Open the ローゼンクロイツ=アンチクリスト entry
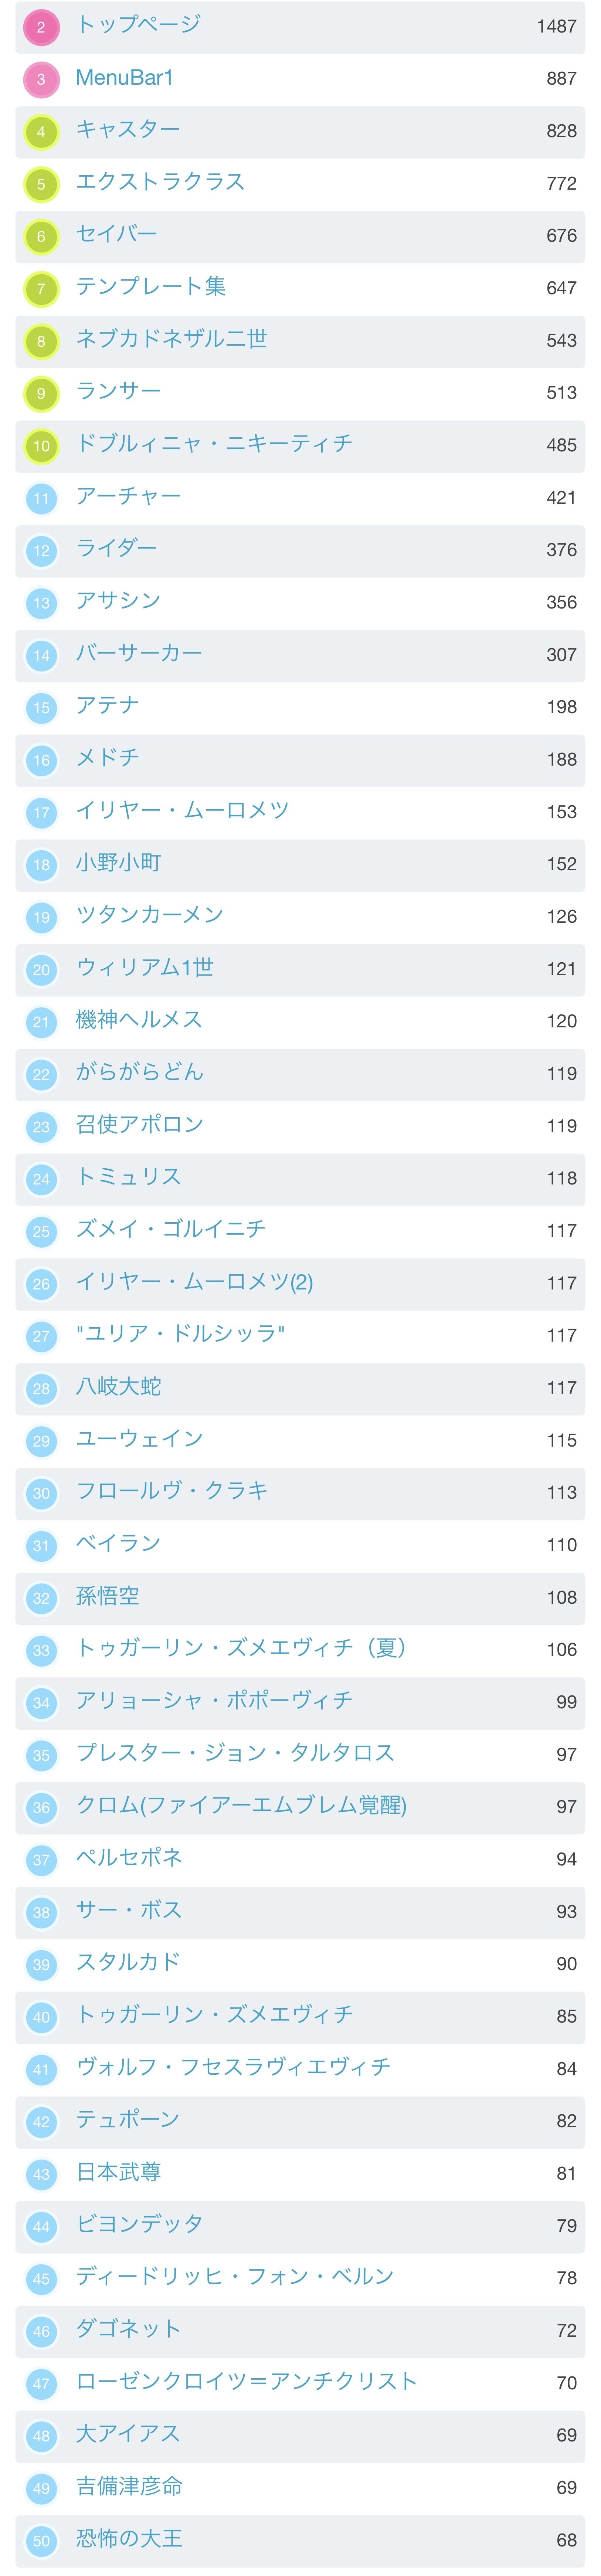This screenshot has height=2576, width=601. coord(246,2381)
